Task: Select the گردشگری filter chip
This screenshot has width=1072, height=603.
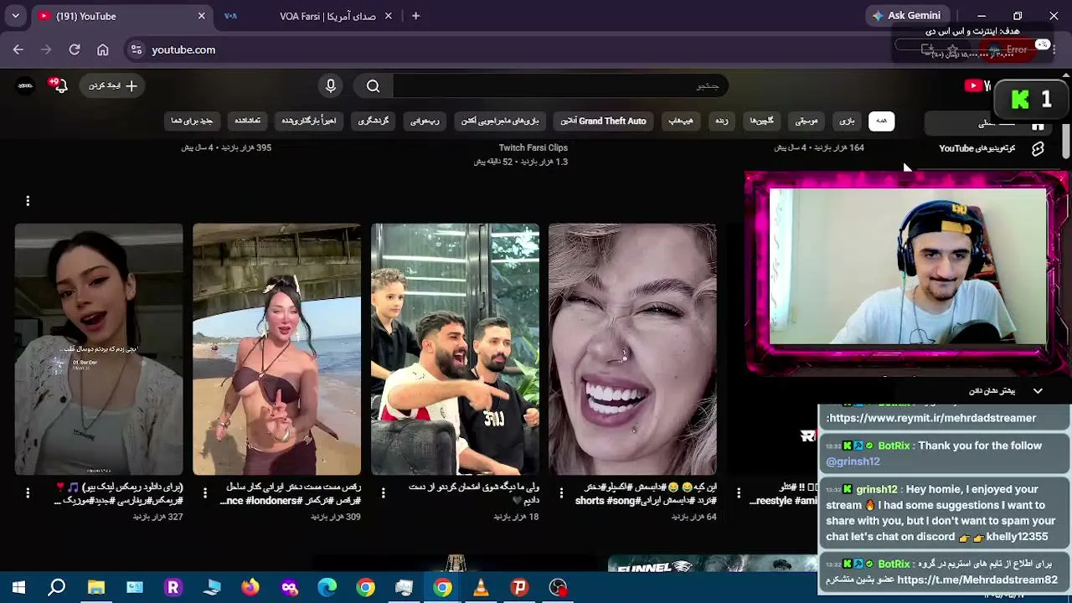Action: tap(373, 121)
